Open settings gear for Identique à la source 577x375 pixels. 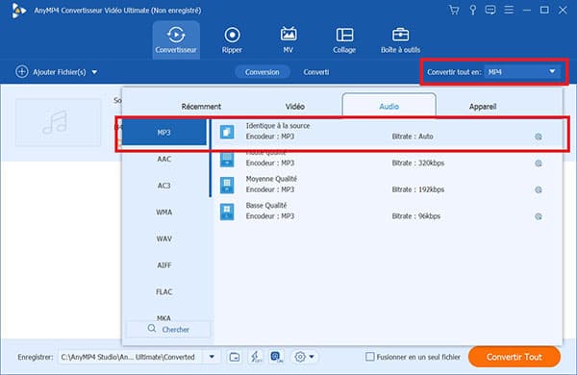click(538, 137)
